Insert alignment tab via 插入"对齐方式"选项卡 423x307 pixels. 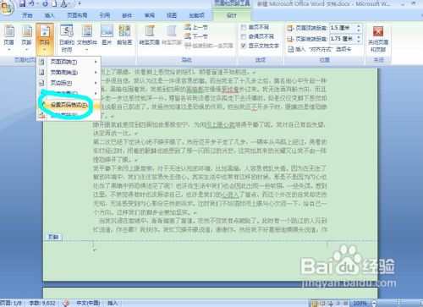click(x=319, y=49)
